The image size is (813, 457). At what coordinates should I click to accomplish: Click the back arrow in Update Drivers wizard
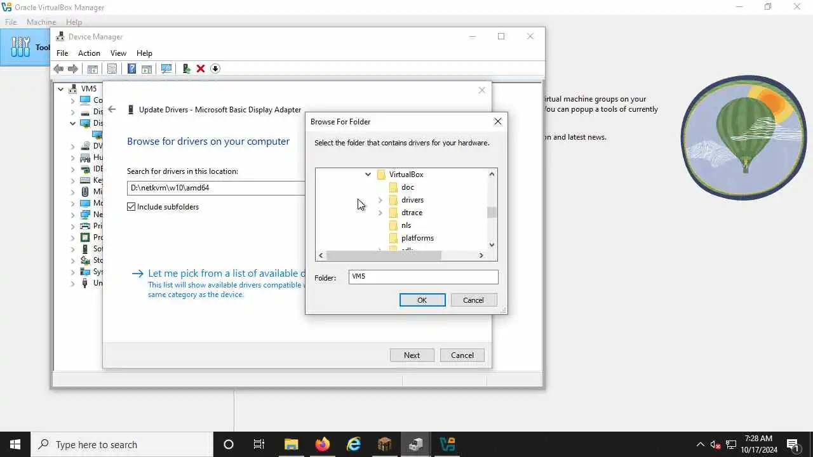coord(112,109)
